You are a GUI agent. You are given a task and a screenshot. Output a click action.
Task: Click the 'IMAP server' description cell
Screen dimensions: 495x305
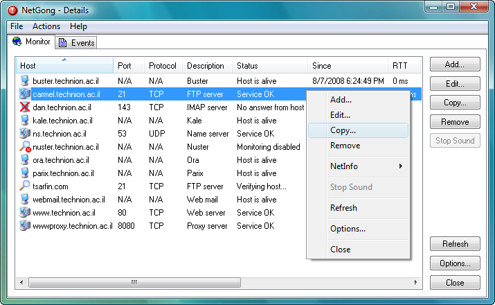click(207, 107)
